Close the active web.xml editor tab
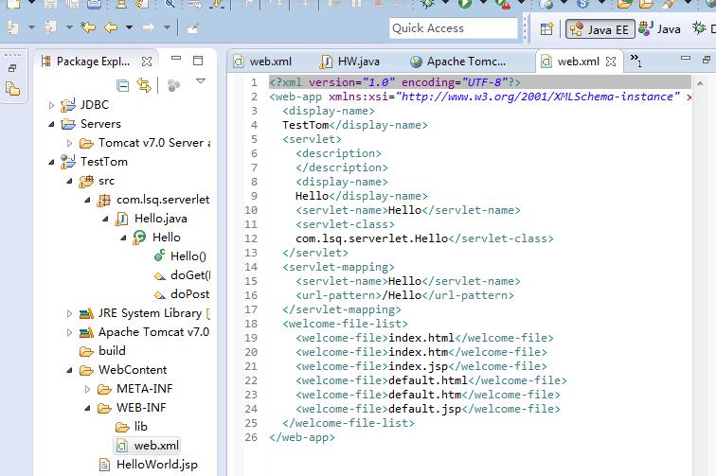The image size is (716, 476). 611,62
